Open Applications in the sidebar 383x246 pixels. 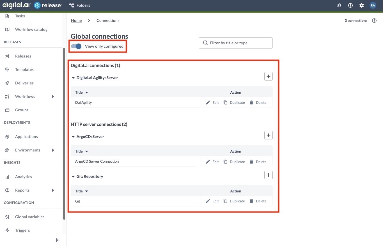[26, 137]
